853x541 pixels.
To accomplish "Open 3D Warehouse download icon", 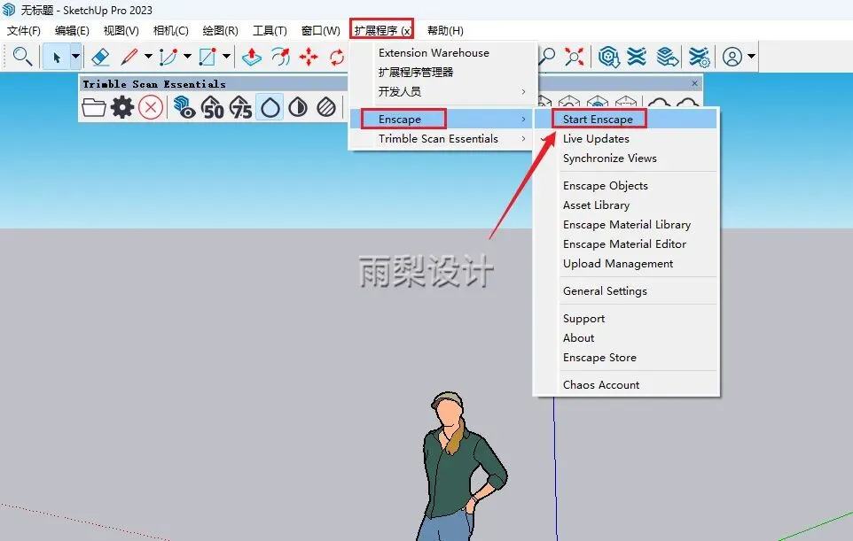I will pyautogui.click(x=609, y=57).
